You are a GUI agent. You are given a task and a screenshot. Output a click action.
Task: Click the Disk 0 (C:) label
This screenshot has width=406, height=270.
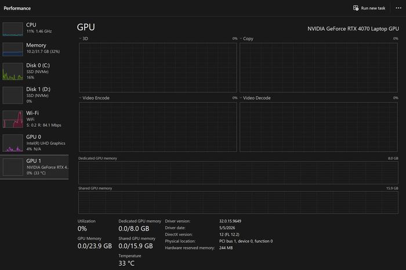[38, 65]
